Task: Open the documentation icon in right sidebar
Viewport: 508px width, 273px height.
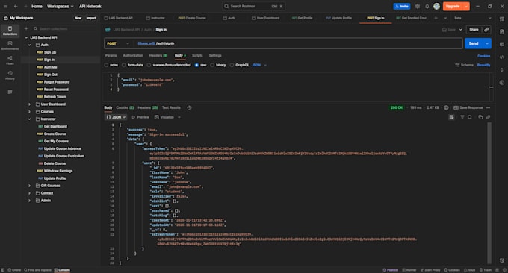Action: [x=502, y=31]
